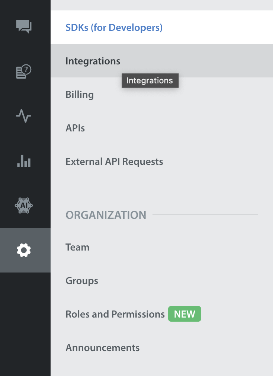Image resolution: width=273 pixels, height=376 pixels.
Task: Open the FAQ document question-mark icon
Action: point(24,71)
